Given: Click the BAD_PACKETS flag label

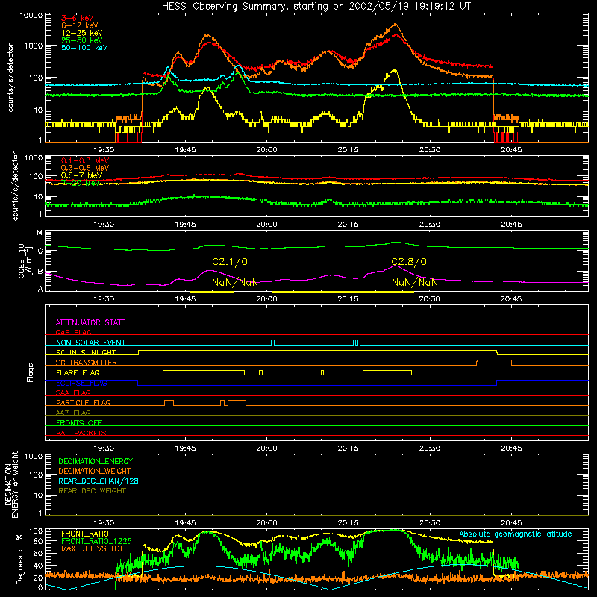Looking at the screenshot, I should [81, 434].
